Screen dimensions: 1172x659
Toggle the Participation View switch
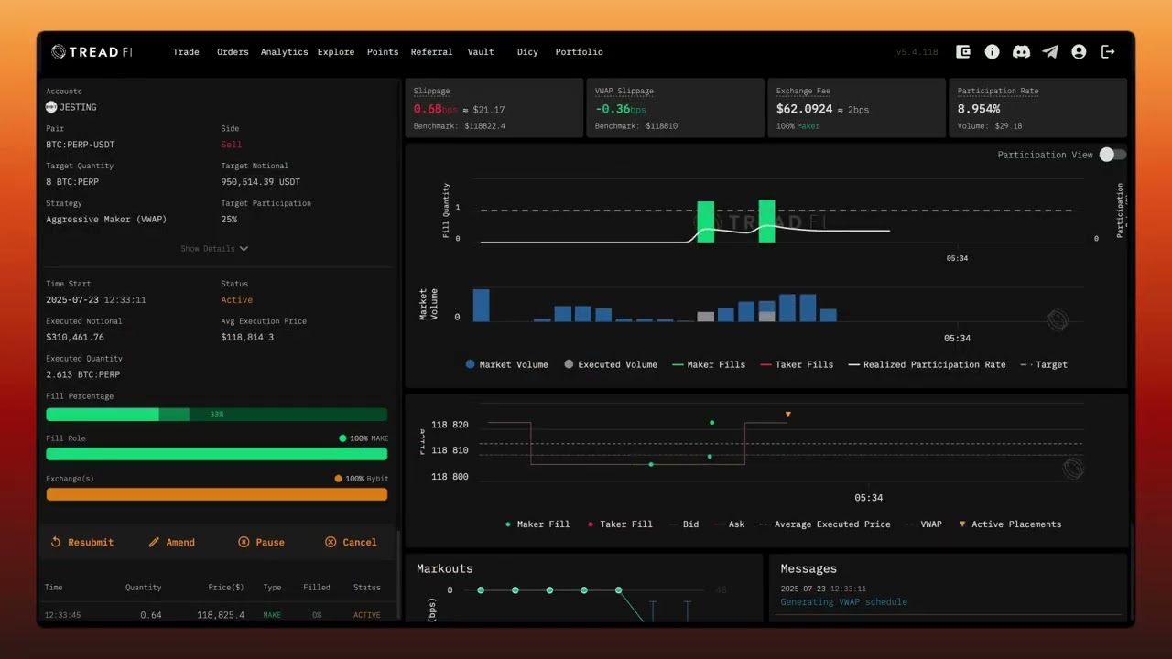click(1112, 155)
